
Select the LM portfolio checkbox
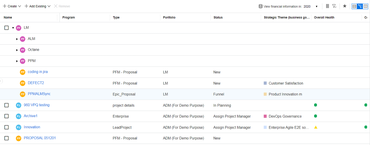pyautogui.click(x=7, y=28)
